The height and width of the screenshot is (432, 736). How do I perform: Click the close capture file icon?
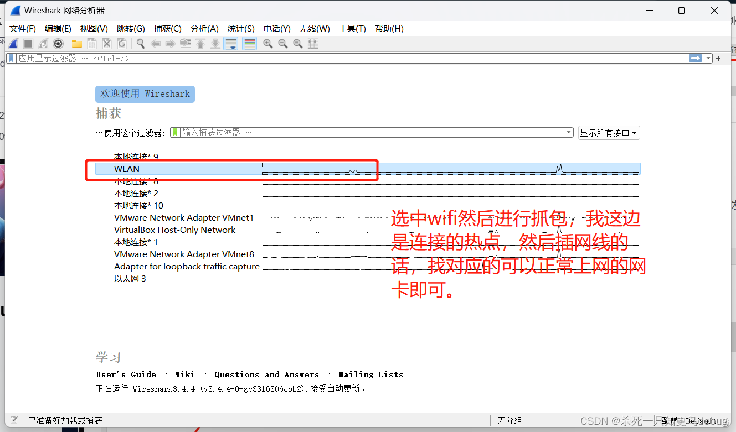pyautogui.click(x=107, y=44)
